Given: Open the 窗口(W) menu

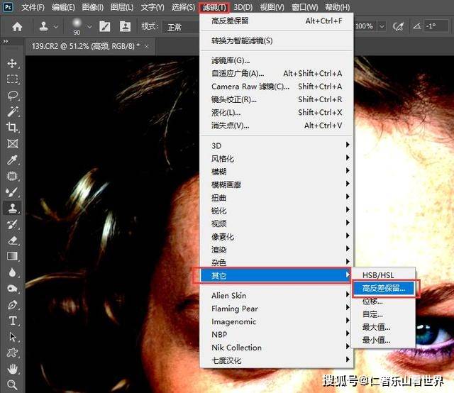Looking at the screenshot, I should point(305,7).
